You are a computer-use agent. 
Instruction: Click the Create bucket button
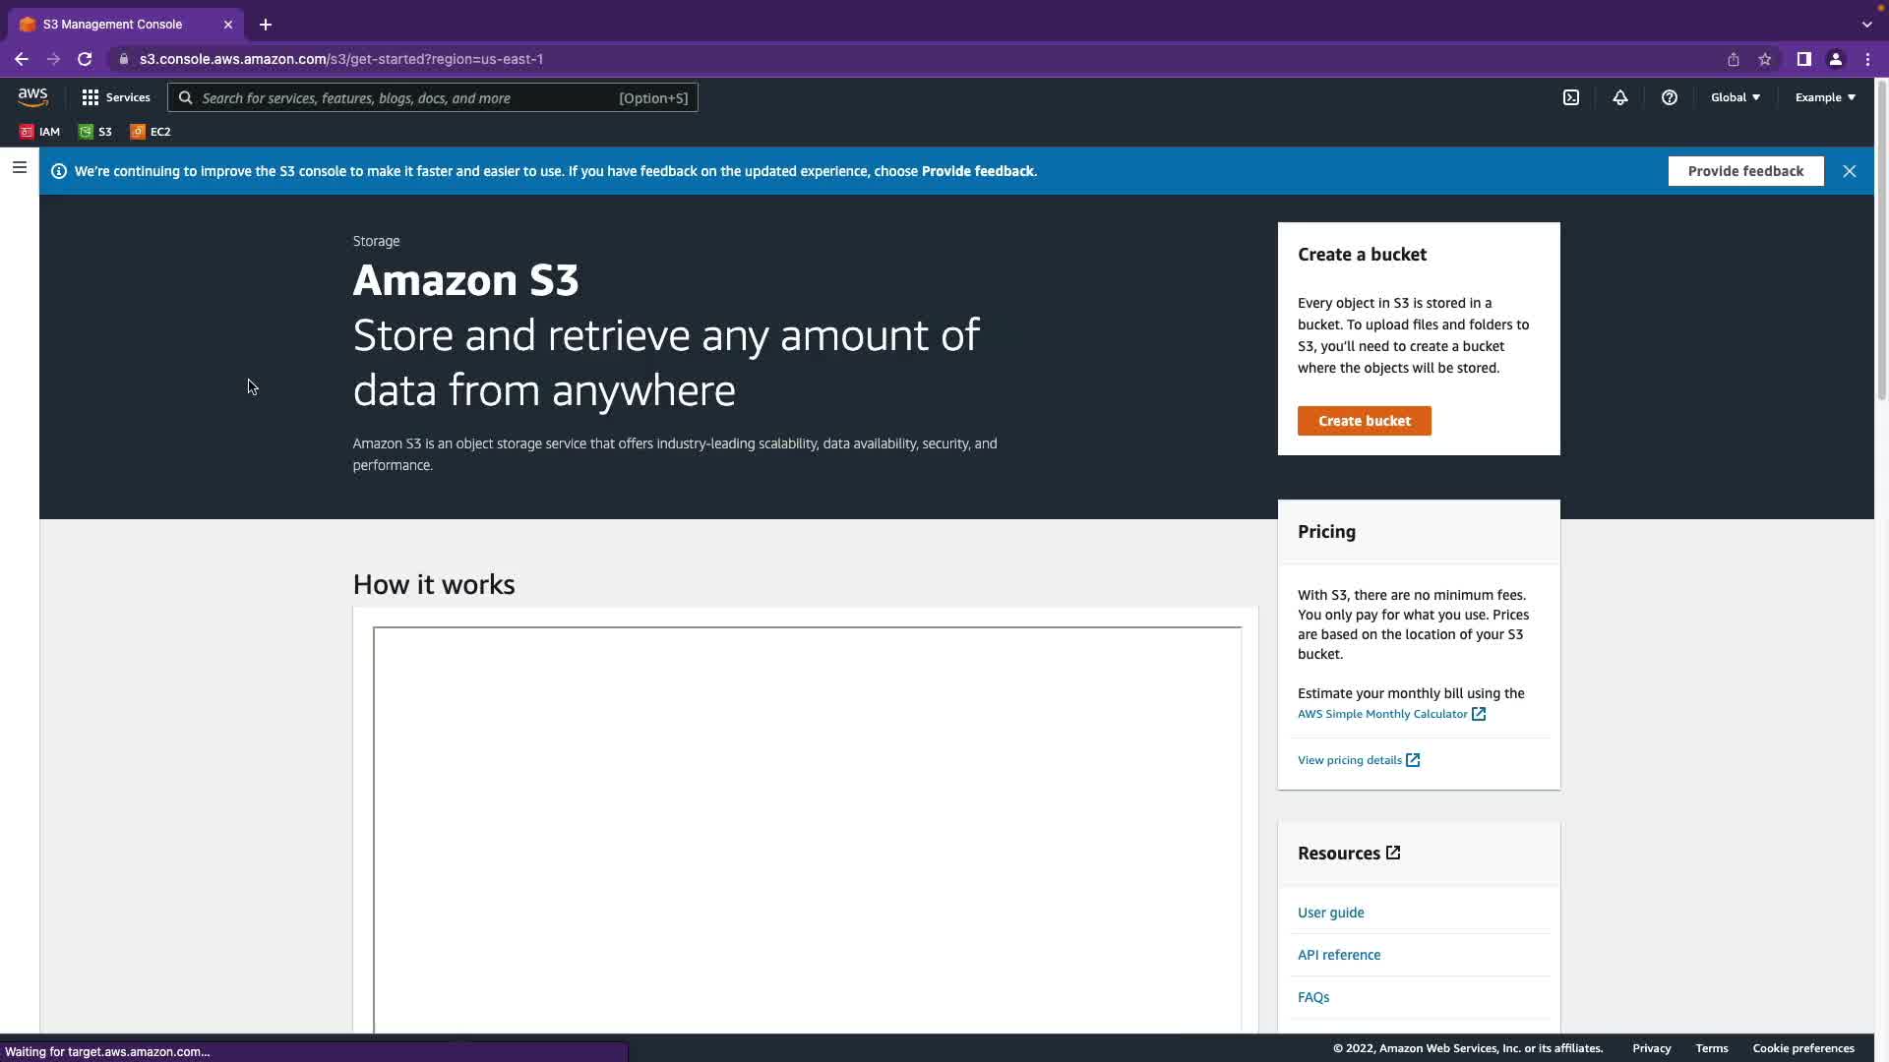(1364, 421)
